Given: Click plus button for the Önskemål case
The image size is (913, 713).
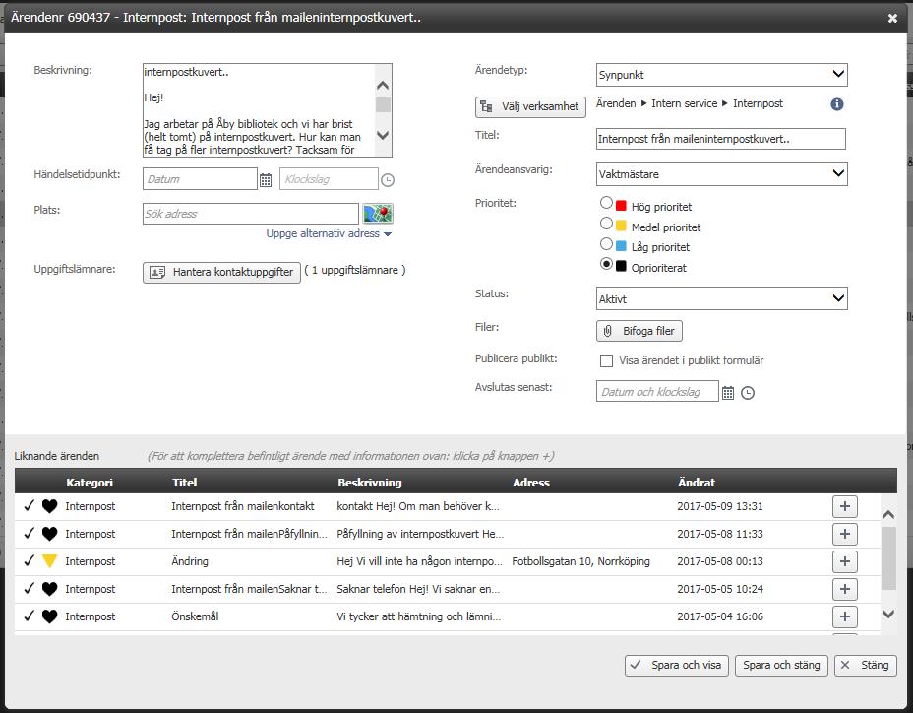Looking at the screenshot, I should click(845, 616).
